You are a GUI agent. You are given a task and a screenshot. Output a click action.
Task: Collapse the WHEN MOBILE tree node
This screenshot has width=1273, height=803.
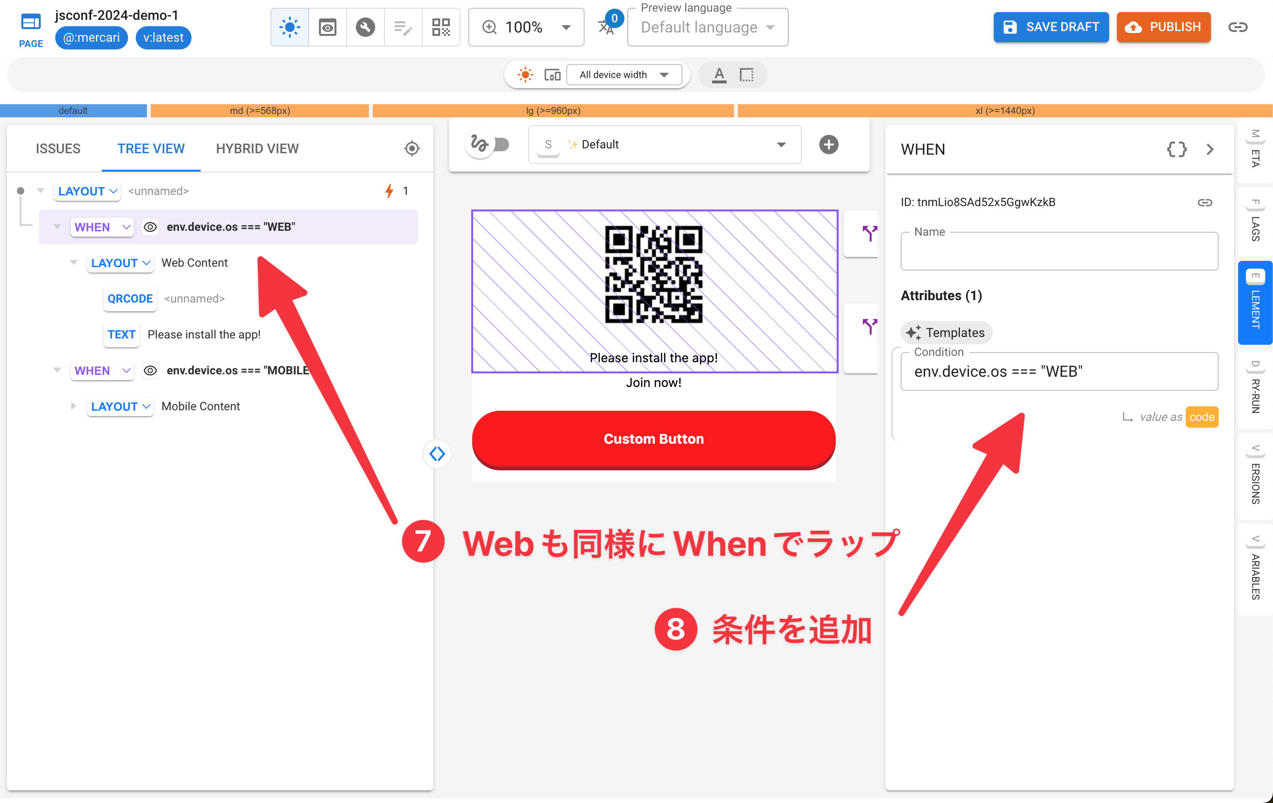tap(57, 370)
